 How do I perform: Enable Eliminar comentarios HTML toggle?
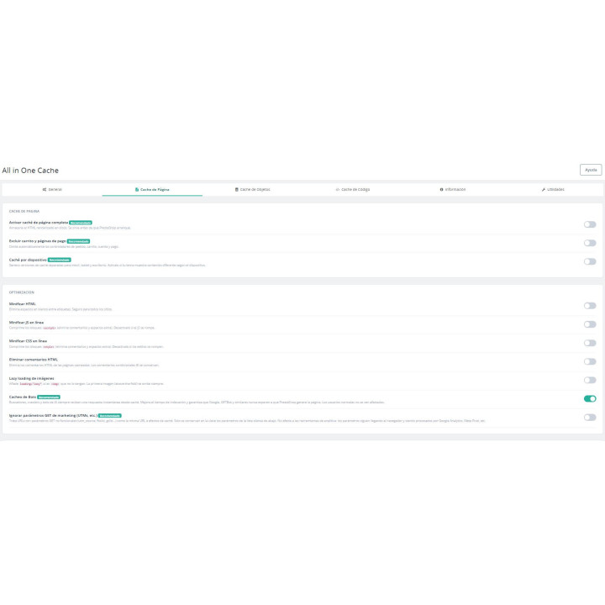click(590, 361)
